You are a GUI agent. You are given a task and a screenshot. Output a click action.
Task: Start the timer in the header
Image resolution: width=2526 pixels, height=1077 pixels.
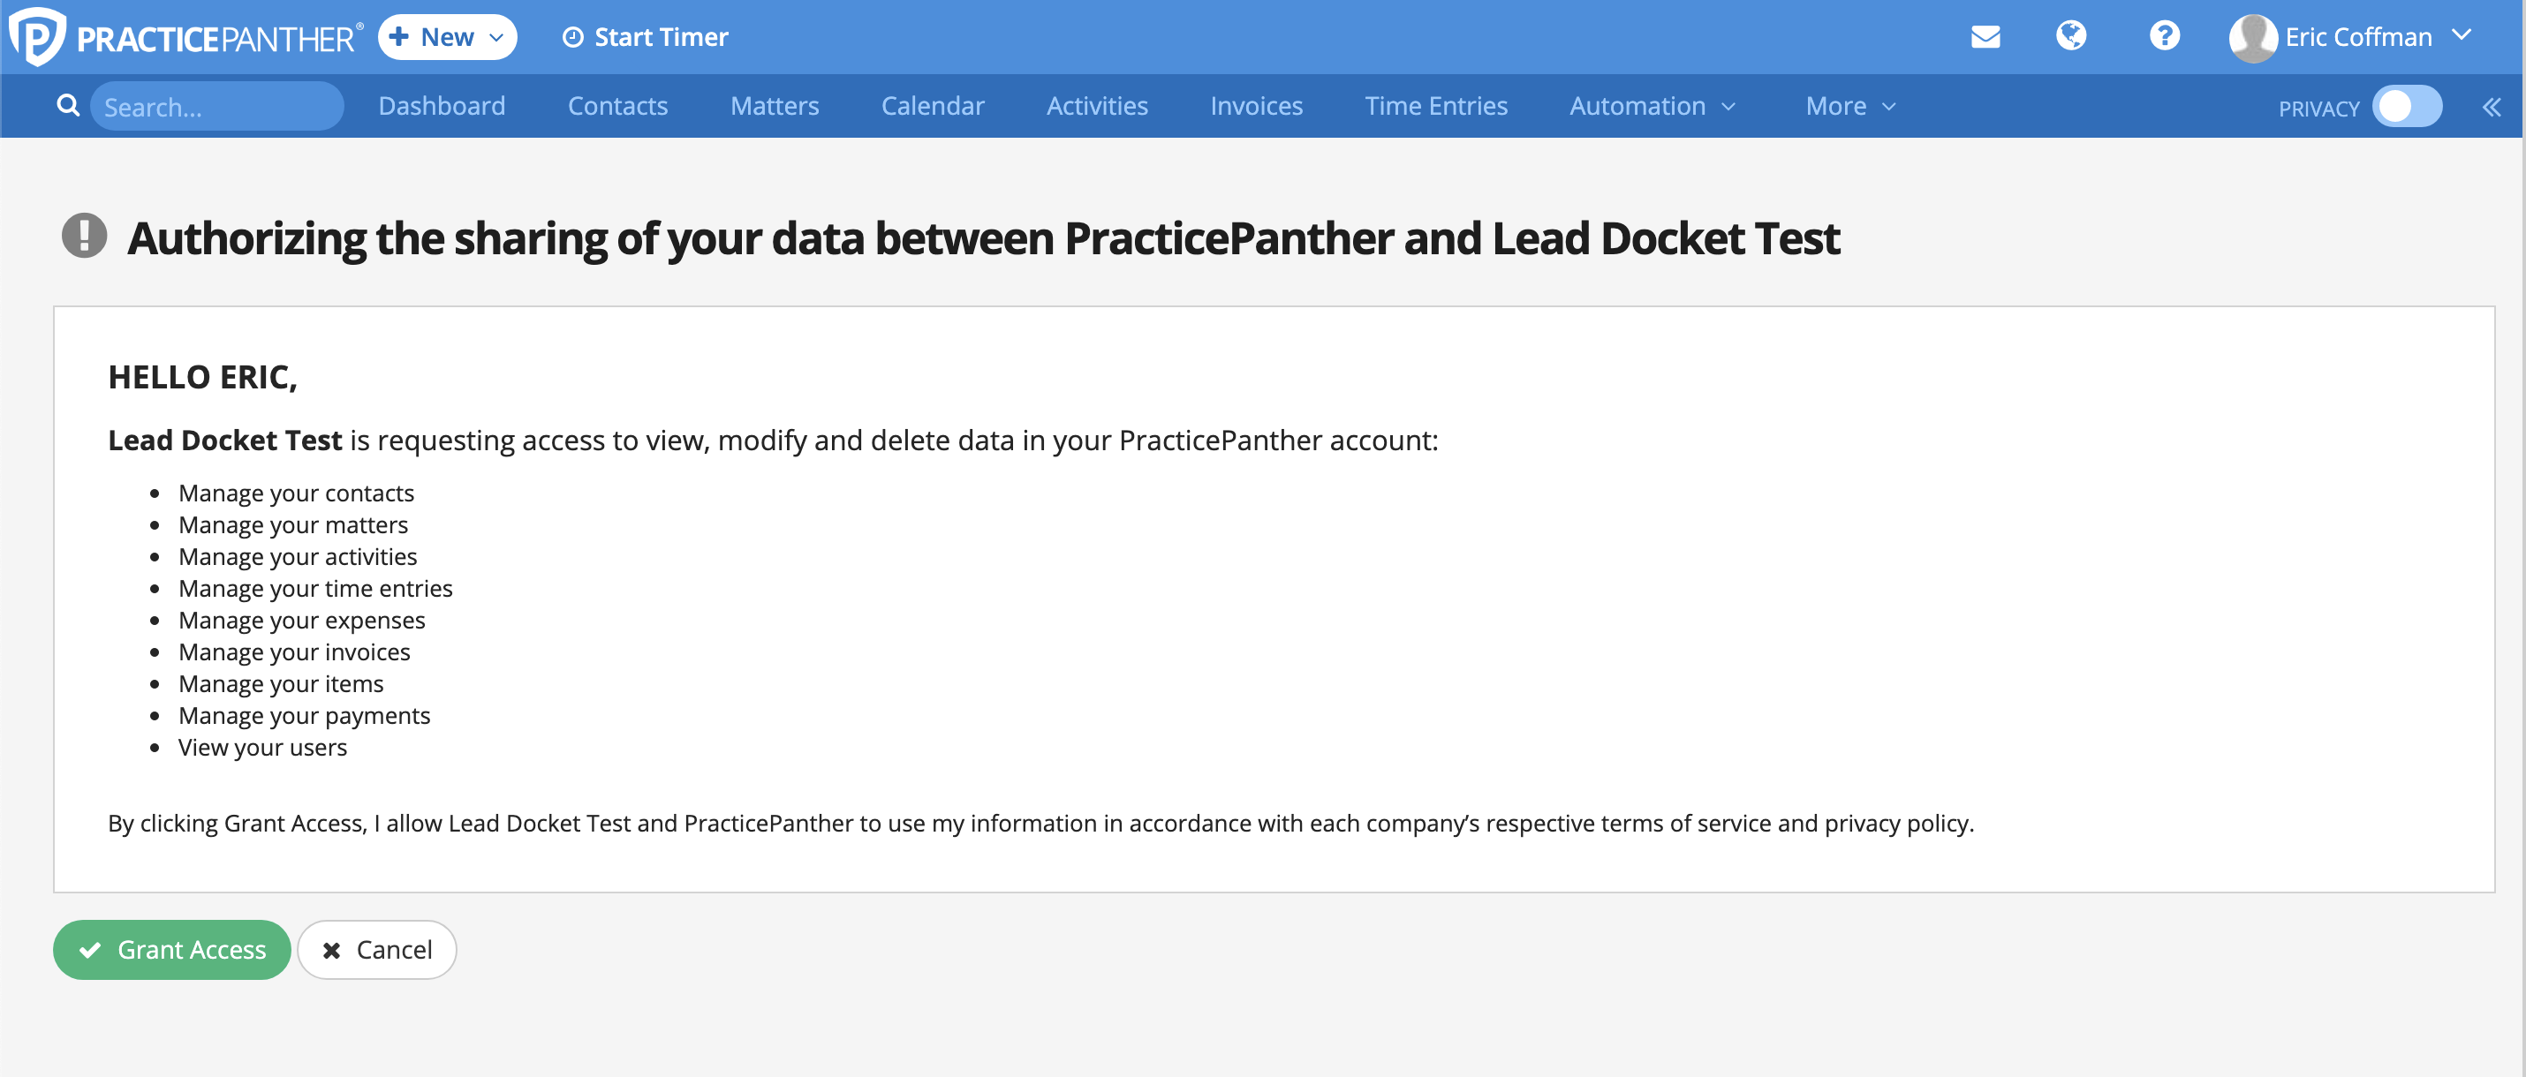(644, 37)
